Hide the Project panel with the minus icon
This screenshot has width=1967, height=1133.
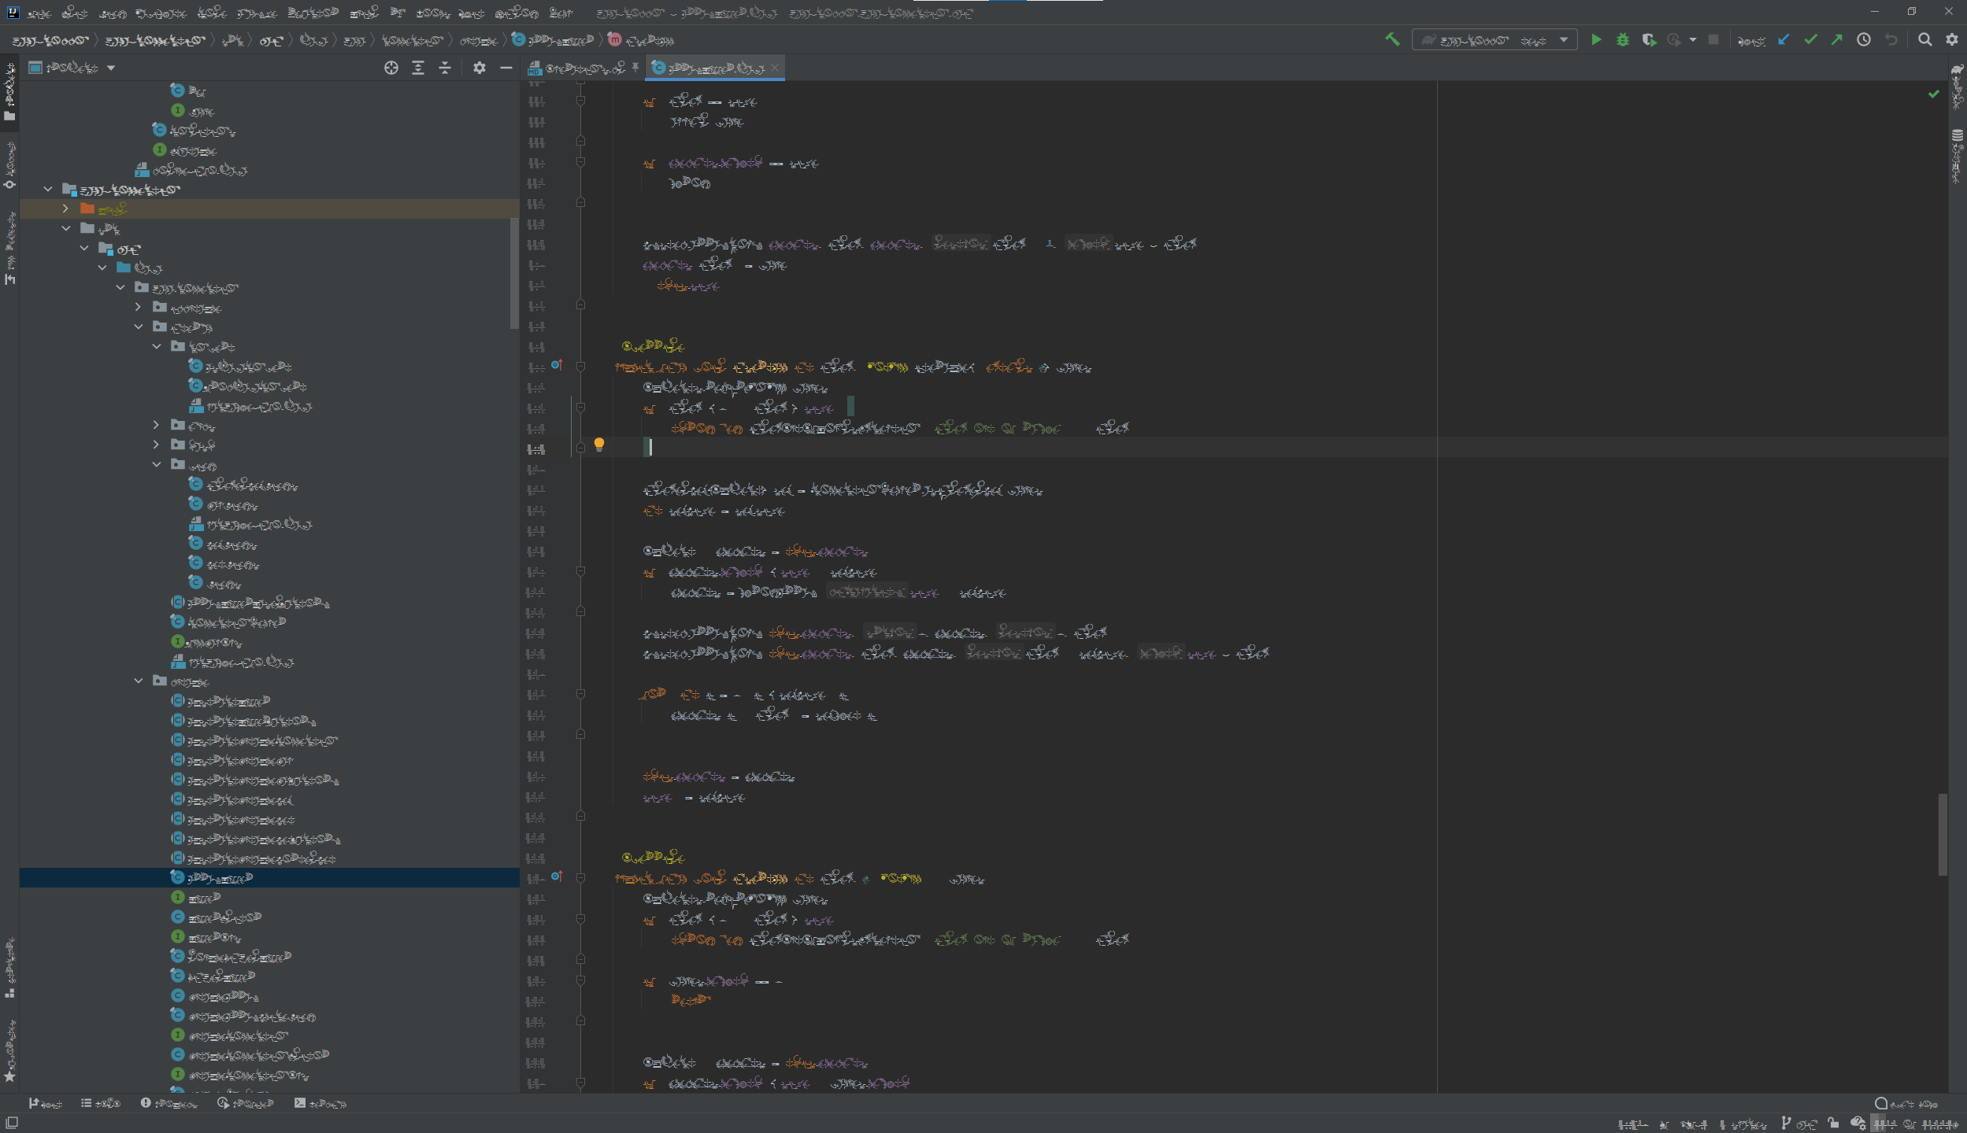pyautogui.click(x=506, y=68)
